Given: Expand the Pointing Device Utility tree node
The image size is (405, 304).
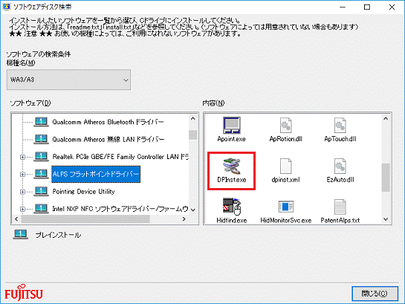Looking at the screenshot, I should (x=22, y=192).
